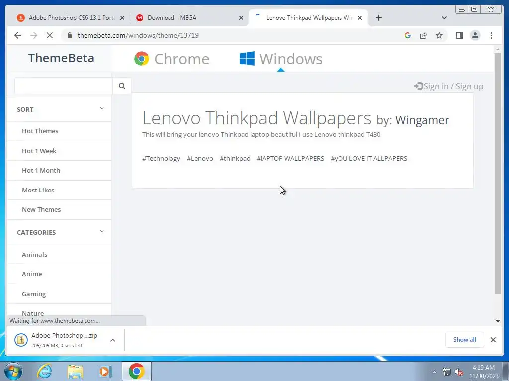Open Most Likes
The height and width of the screenshot is (381, 509).
pyautogui.click(x=38, y=190)
